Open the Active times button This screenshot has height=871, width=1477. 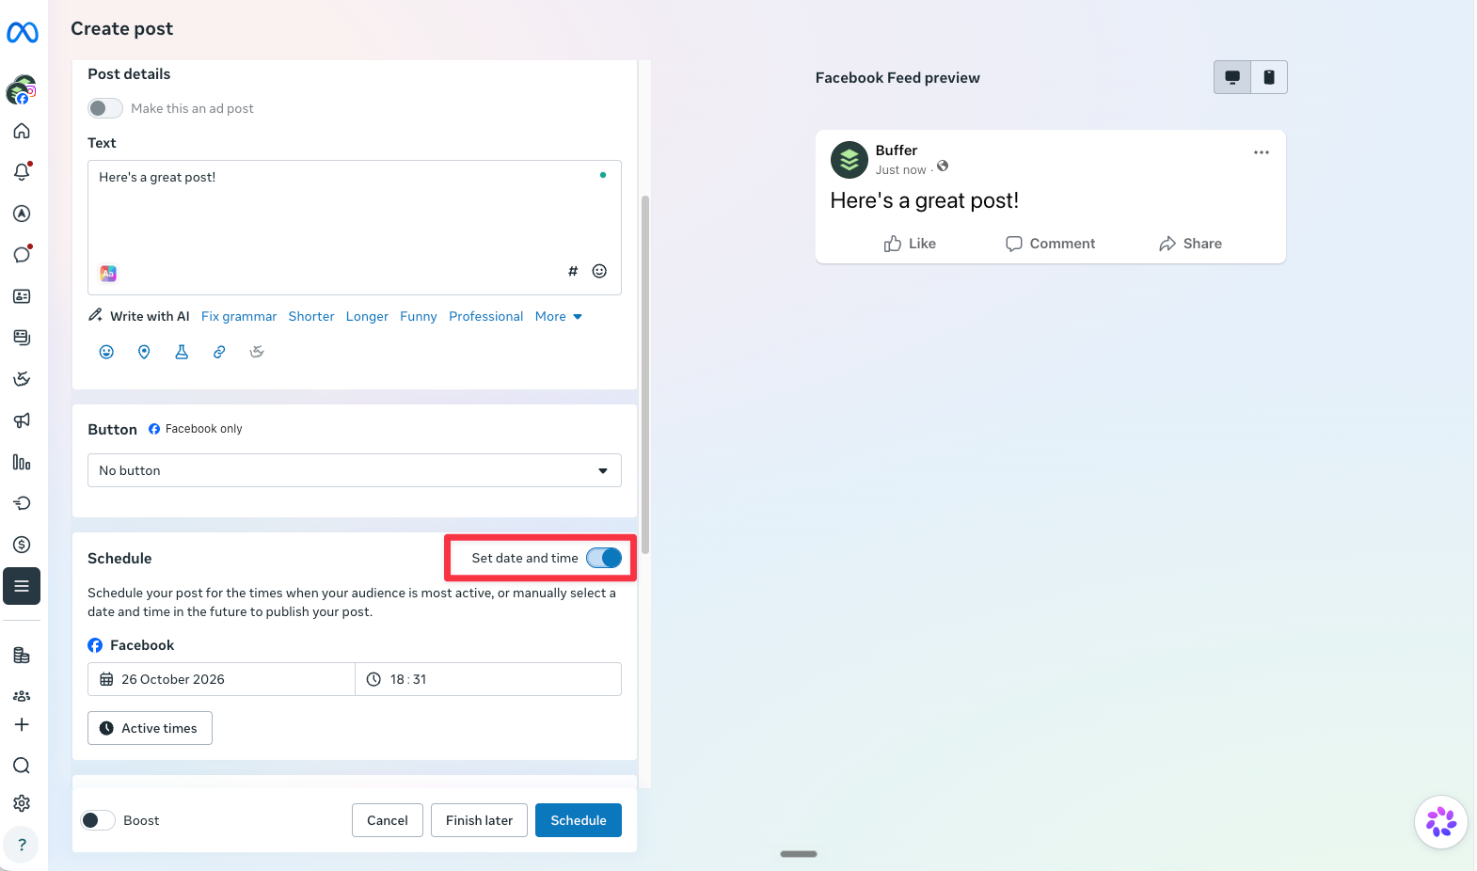click(x=150, y=728)
